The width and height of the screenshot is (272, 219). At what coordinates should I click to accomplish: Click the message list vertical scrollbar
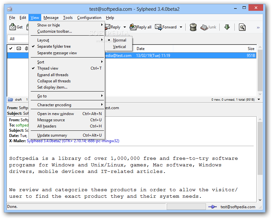pos(260,70)
